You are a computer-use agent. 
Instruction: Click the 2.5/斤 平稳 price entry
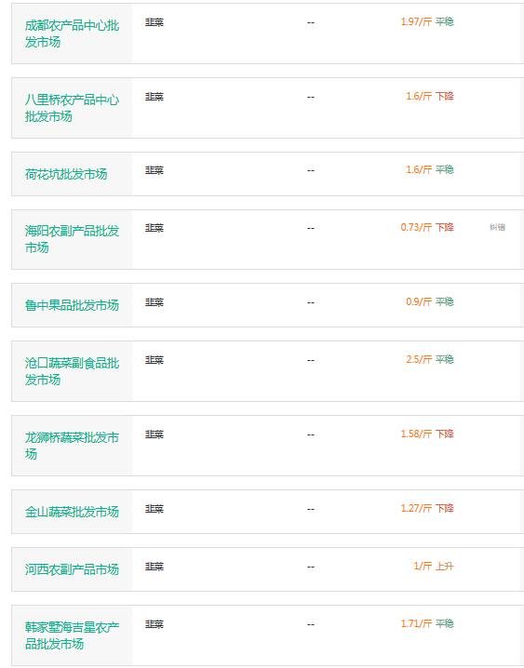[x=429, y=359]
